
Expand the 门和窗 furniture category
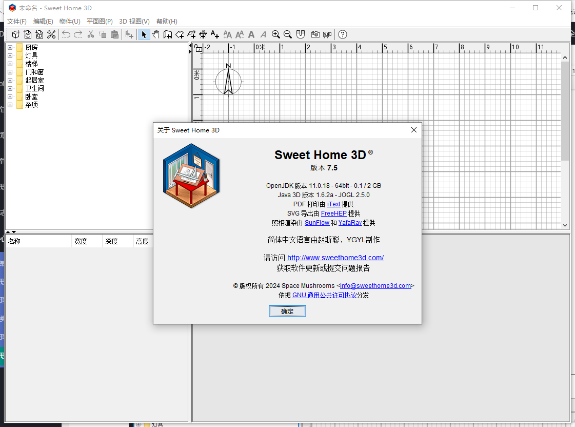(10, 72)
